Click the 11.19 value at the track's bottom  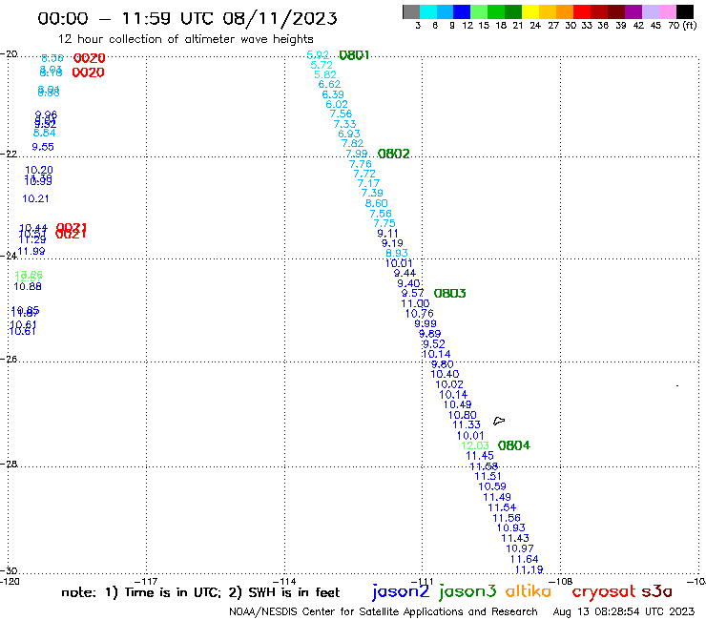529,570
